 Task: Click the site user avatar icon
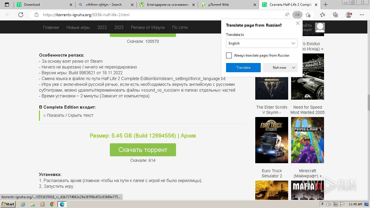point(320,27)
